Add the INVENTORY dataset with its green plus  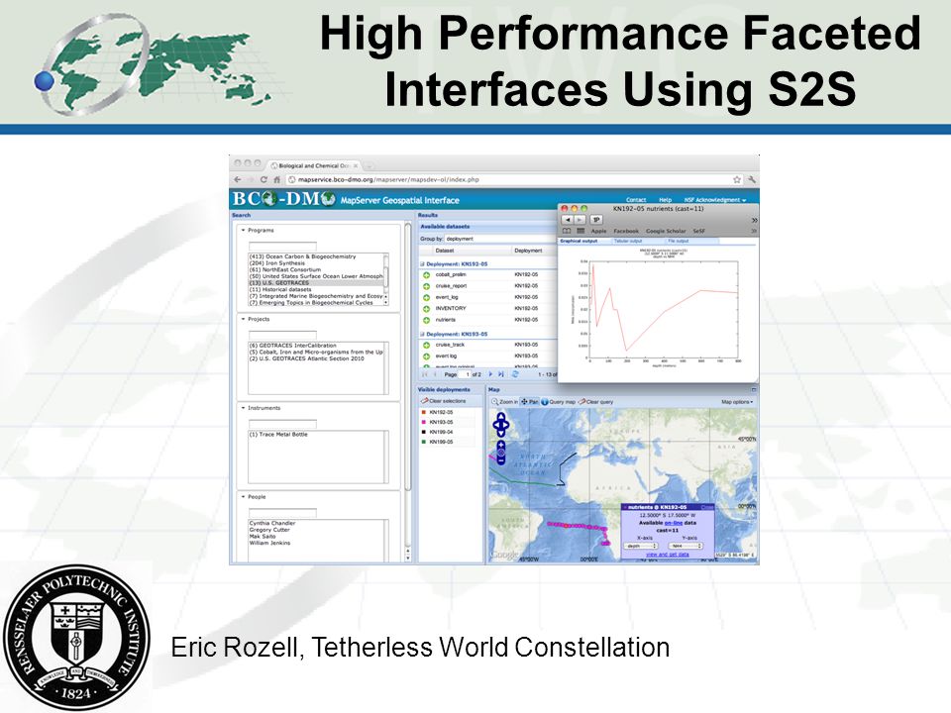(426, 309)
